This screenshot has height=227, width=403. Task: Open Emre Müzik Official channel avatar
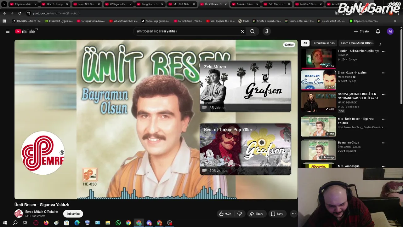[x=19, y=213]
